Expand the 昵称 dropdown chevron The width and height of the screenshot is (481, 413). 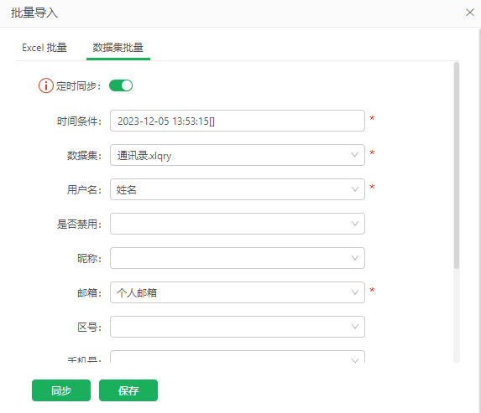(x=354, y=258)
